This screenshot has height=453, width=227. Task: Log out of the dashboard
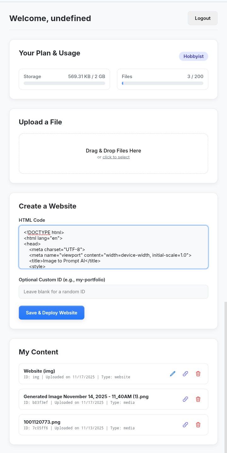202,18
